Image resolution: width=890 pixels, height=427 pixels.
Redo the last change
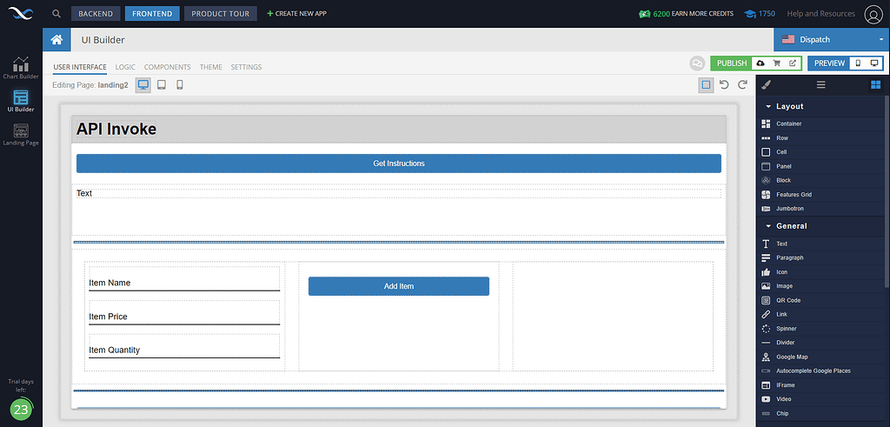[742, 85]
